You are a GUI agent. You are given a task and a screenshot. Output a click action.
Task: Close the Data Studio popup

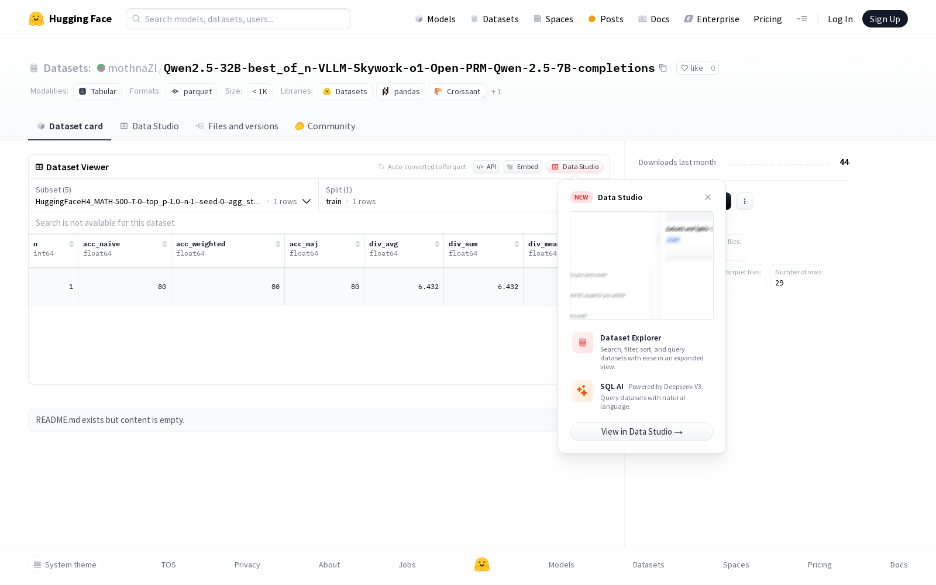[708, 197]
